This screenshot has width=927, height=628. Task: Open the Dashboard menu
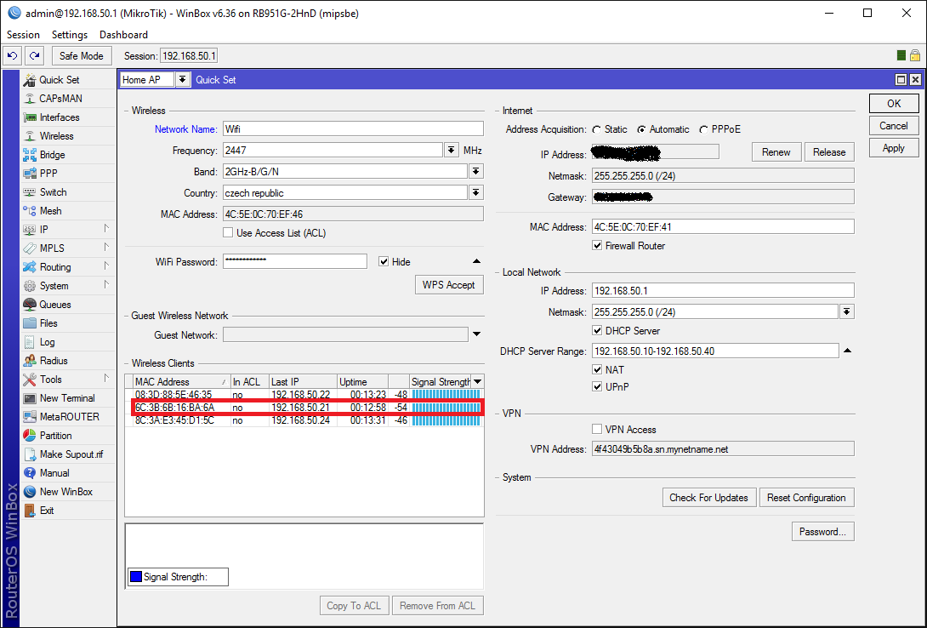[x=123, y=35]
